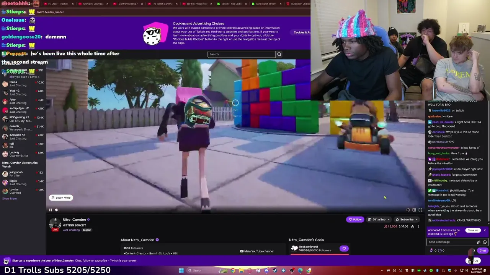Click the browser address bar URL

[51, 12]
